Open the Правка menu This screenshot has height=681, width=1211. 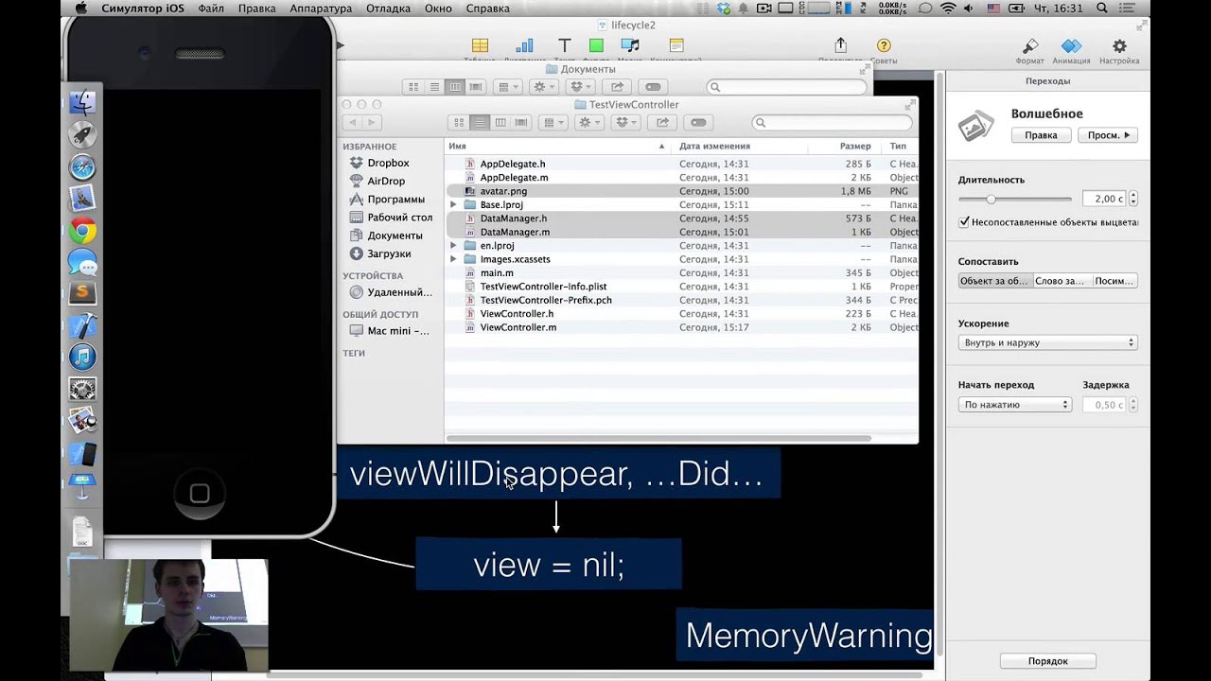coord(257,9)
